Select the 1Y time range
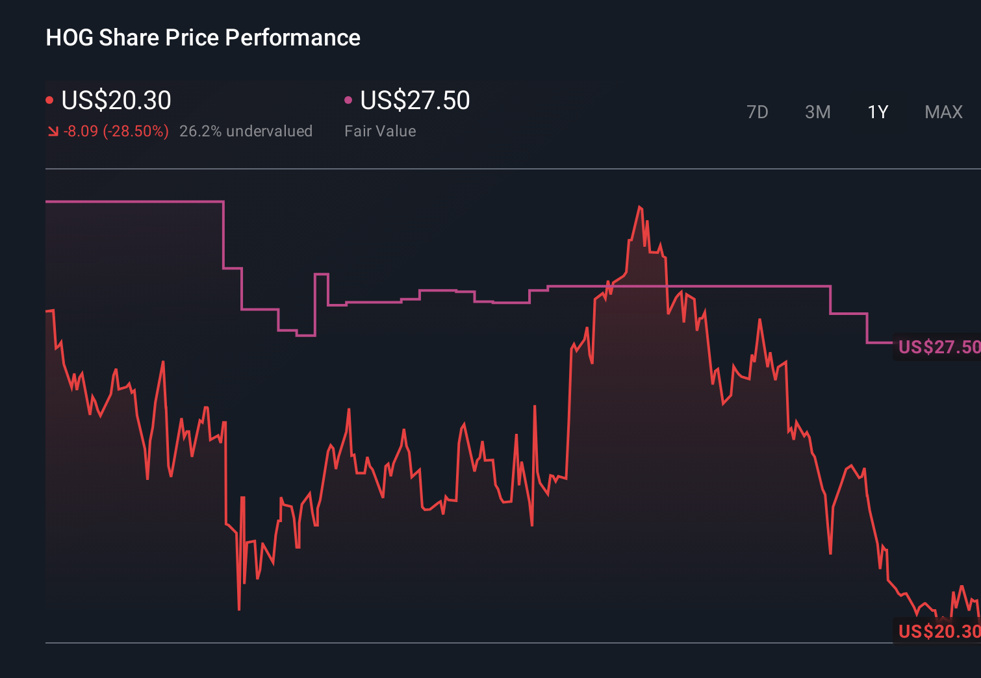981x678 pixels. coord(877,112)
